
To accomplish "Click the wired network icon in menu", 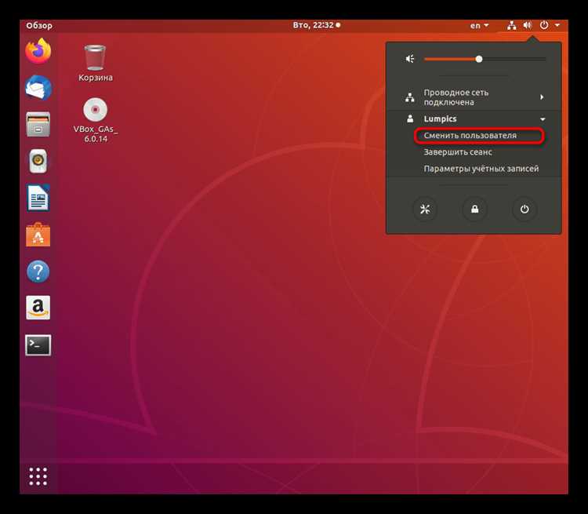I will tap(410, 97).
